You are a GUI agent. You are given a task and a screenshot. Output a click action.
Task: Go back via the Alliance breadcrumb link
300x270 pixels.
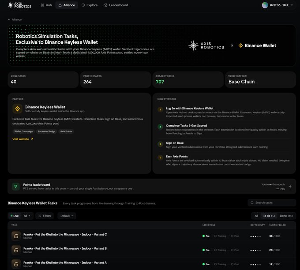click(x=17, y=19)
